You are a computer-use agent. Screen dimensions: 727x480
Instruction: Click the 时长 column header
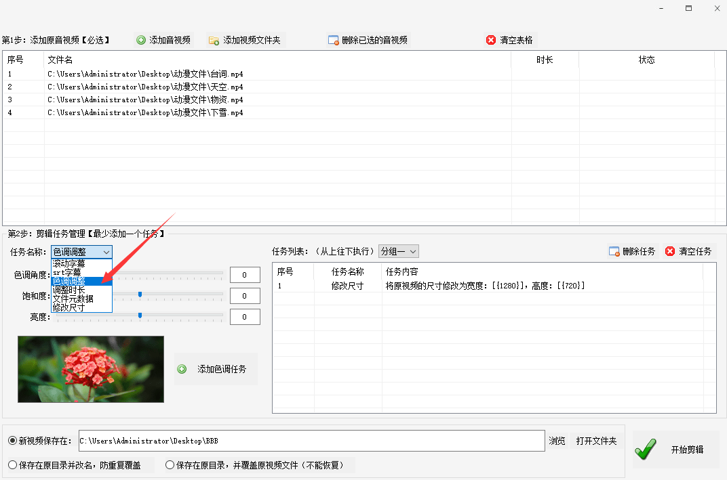(x=545, y=60)
